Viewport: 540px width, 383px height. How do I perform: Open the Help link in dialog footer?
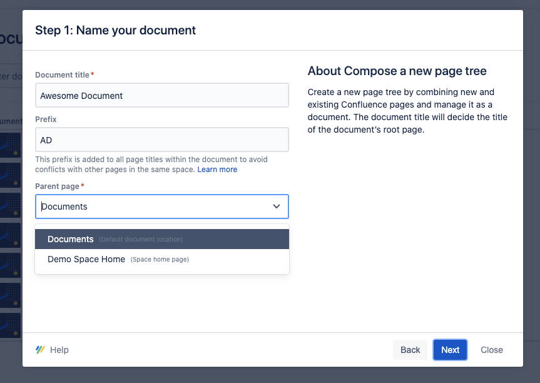59,350
